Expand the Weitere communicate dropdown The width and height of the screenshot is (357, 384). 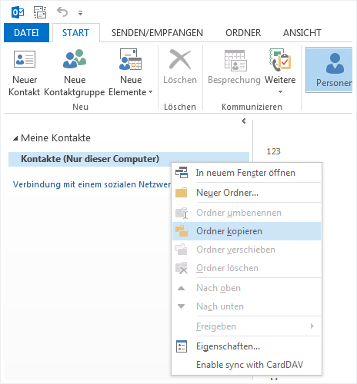[x=280, y=71]
